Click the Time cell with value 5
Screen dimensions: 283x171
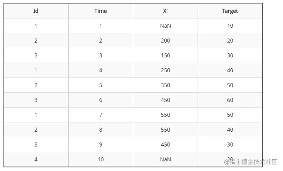point(101,85)
